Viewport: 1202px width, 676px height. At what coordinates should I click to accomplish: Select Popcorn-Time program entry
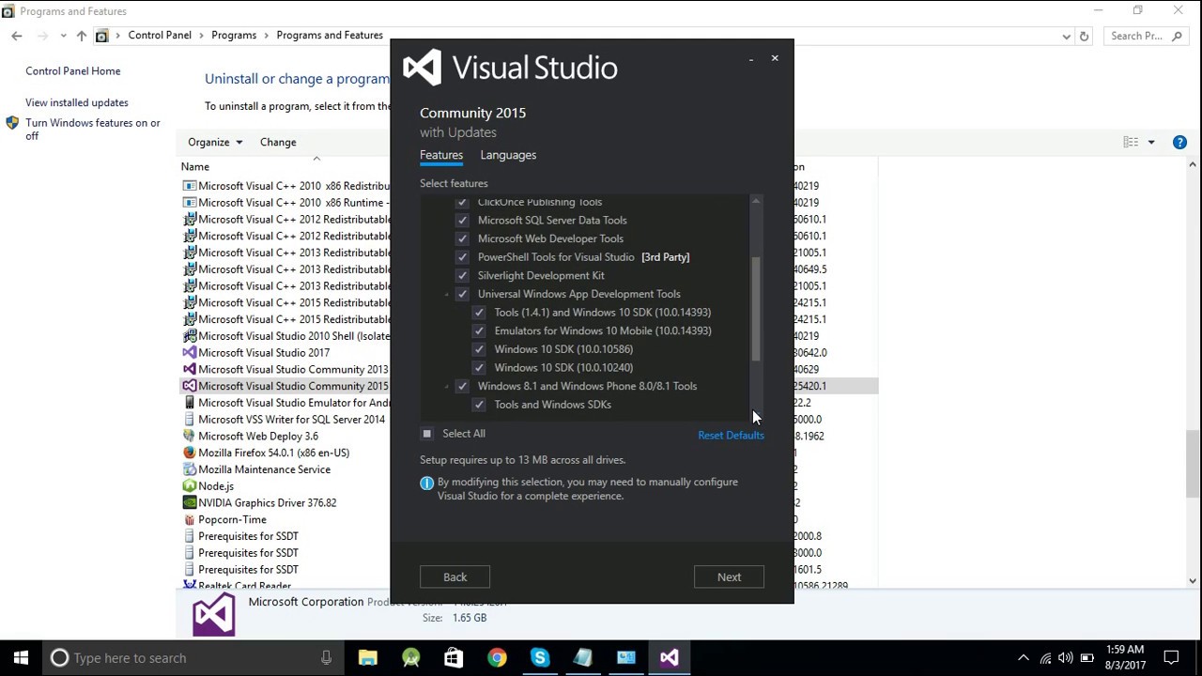click(232, 520)
